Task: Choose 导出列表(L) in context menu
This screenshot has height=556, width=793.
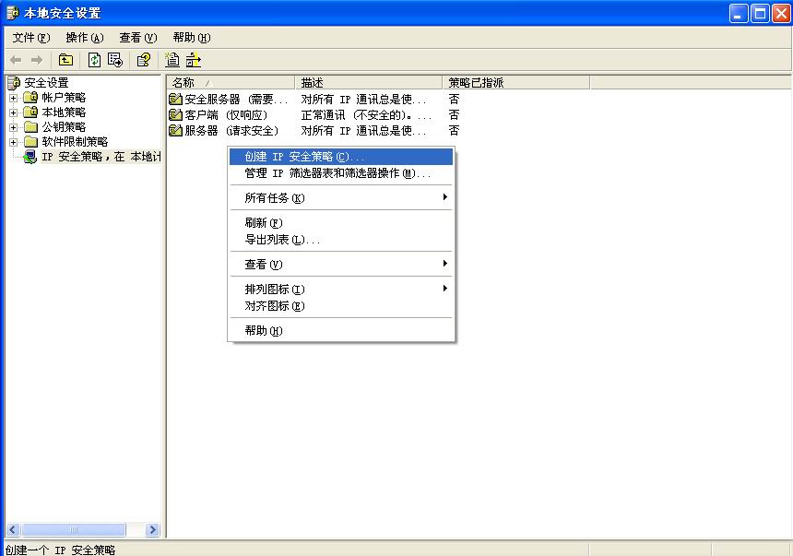Action: click(x=341, y=240)
